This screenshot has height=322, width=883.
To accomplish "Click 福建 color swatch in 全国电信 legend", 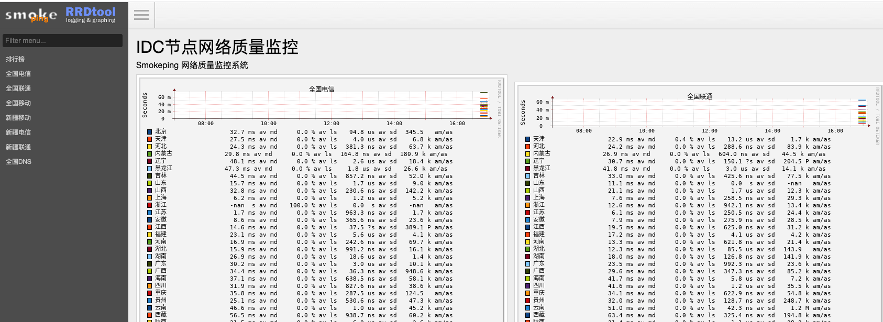I will click(x=150, y=235).
